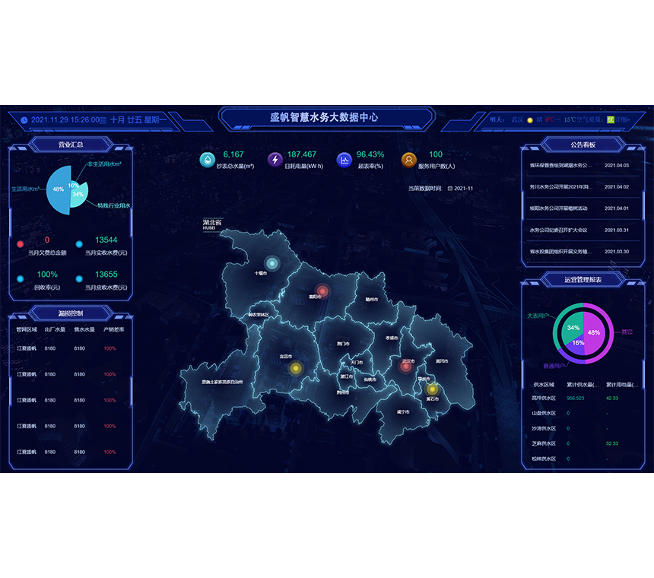This screenshot has width=654, height=578.
Task: Click the cyan marker on 十堰市
Action: tap(271, 263)
